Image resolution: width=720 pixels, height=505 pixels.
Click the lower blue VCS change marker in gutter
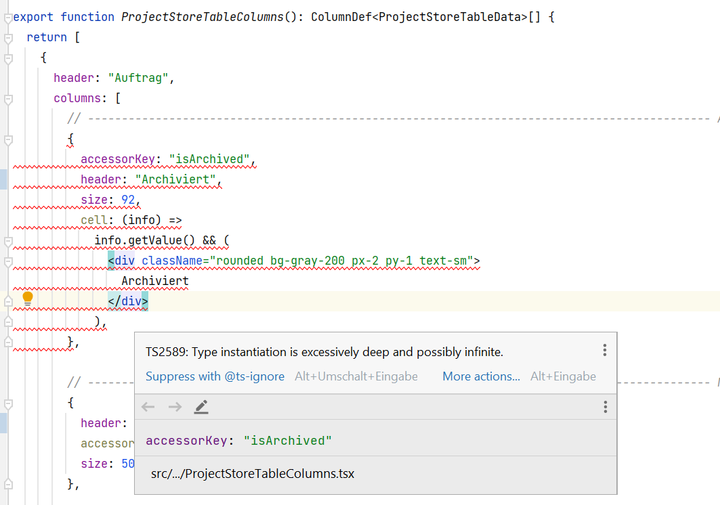click(3, 423)
